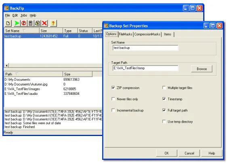Click the Set Name text field

145,48
